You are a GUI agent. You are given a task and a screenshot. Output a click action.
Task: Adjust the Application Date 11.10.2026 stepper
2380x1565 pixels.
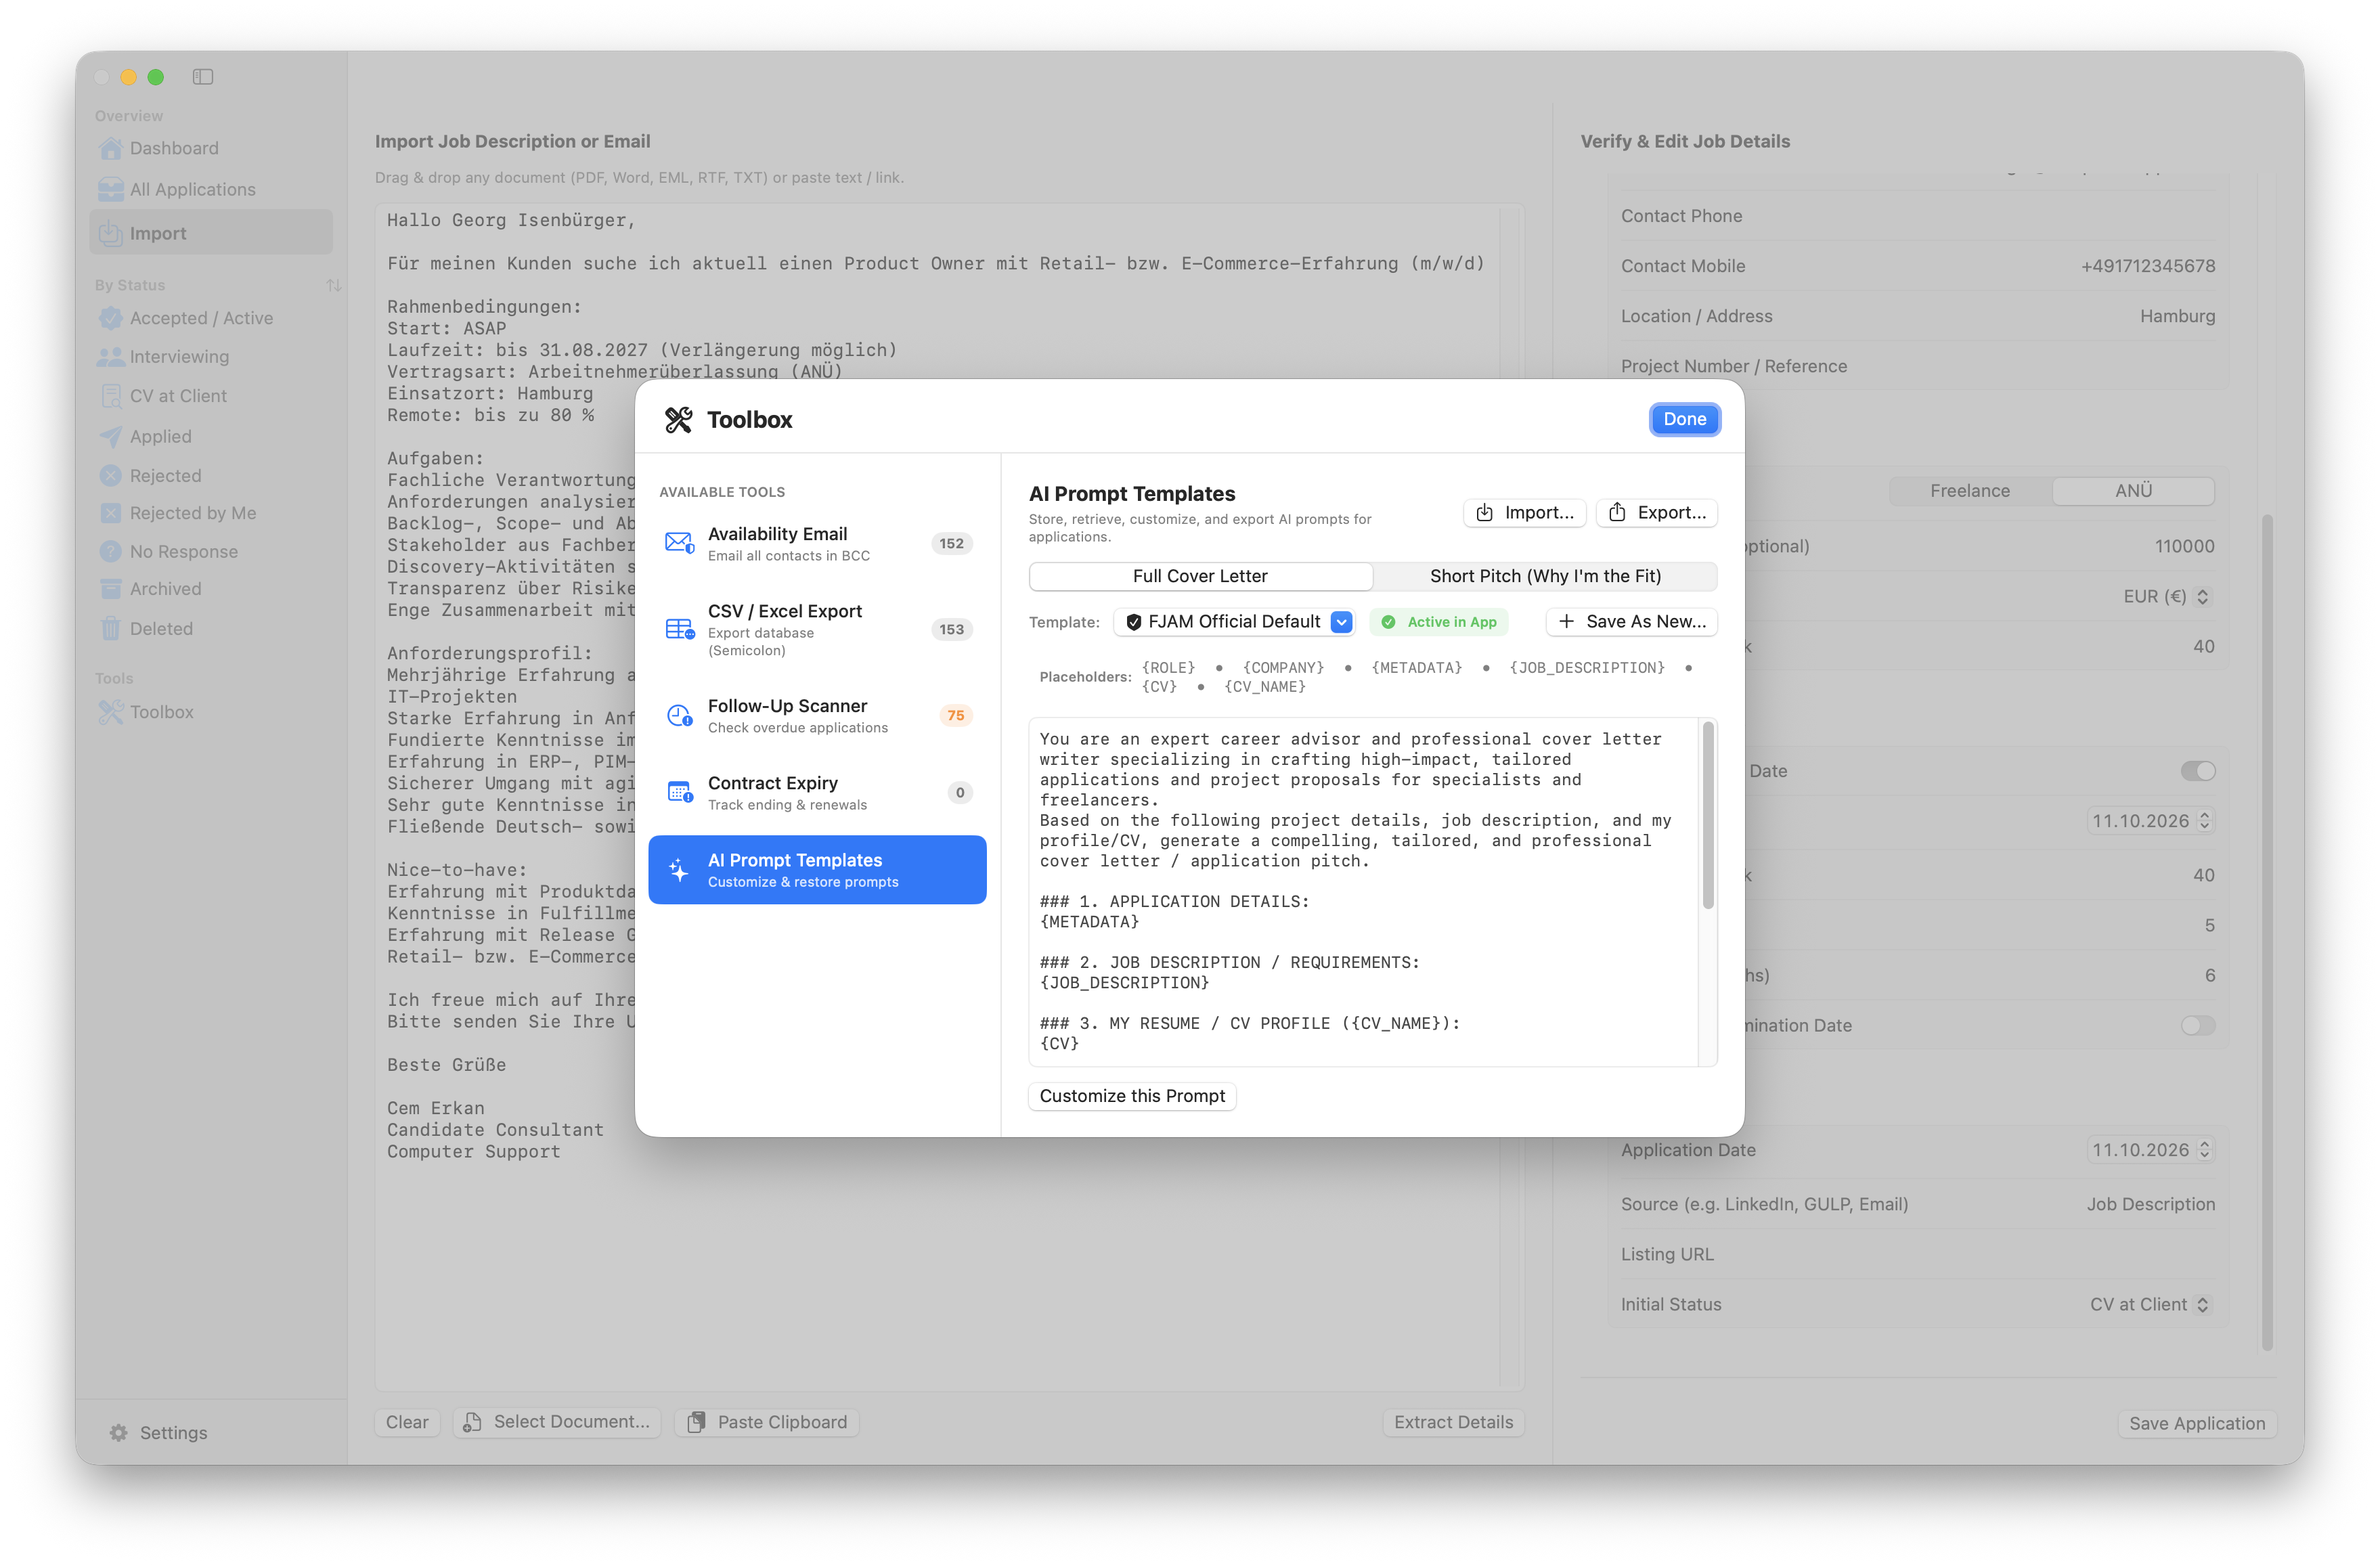point(2204,1150)
